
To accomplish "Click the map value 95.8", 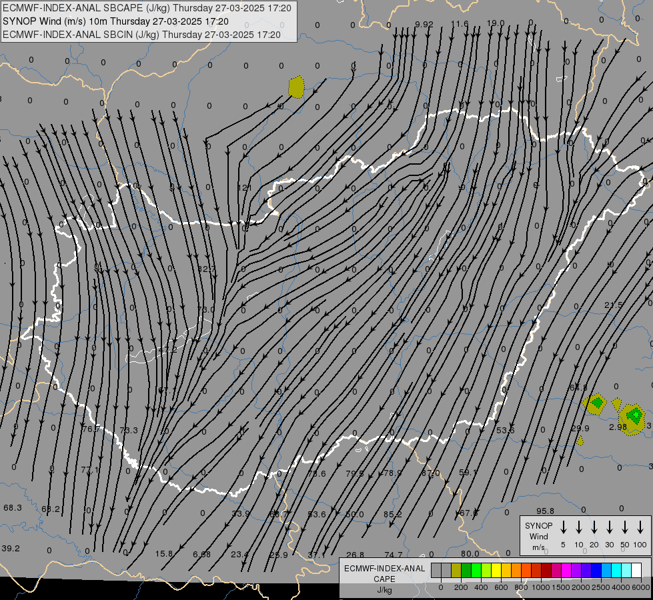I will (x=545, y=511).
